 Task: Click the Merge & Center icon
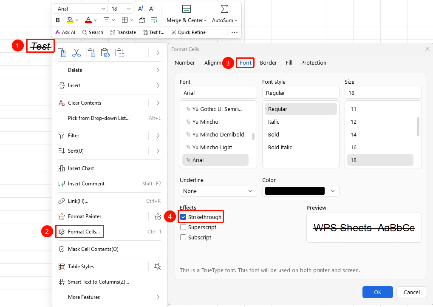187,9
